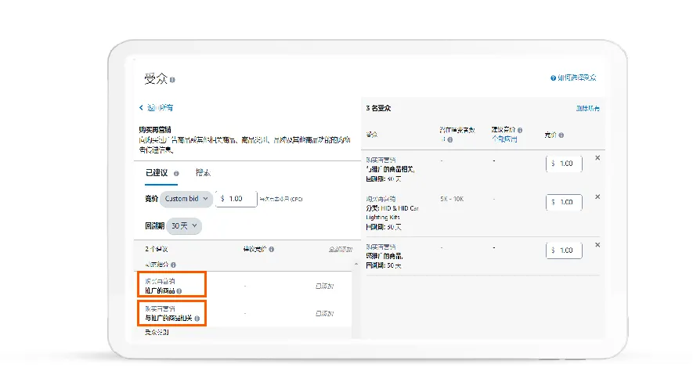The height and width of the screenshot is (382, 693).
Task: Click bid field in first audience row
Action: click(x=564, y=164)
